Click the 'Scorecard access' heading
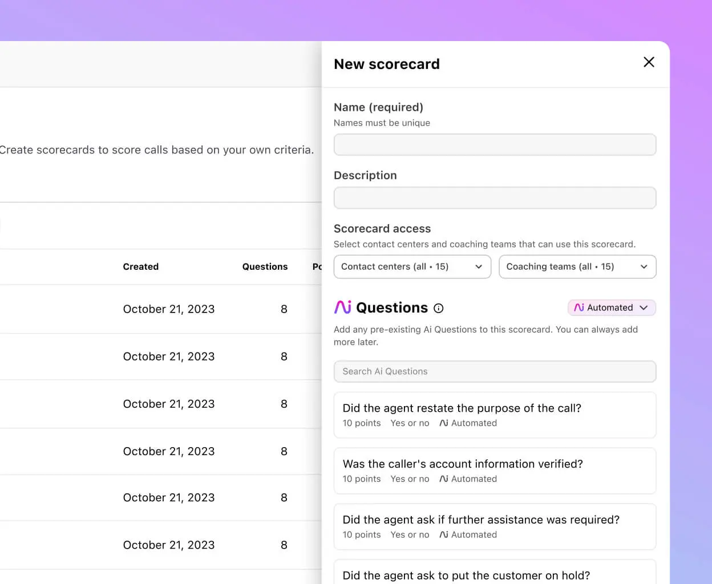 pos(382,229)
